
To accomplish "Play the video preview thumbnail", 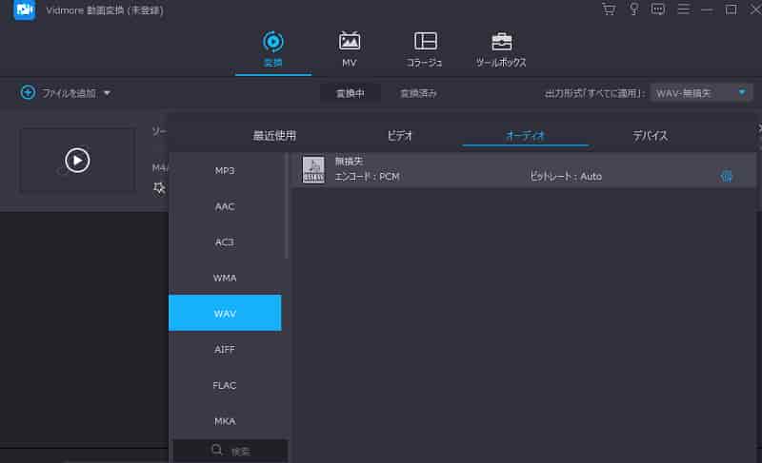I will coord(77,161).
